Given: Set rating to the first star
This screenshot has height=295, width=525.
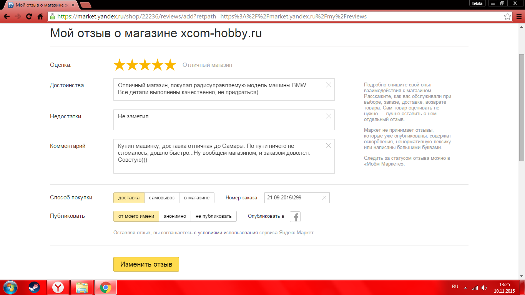Looking at the screenshot, I should tap(120, 65).
